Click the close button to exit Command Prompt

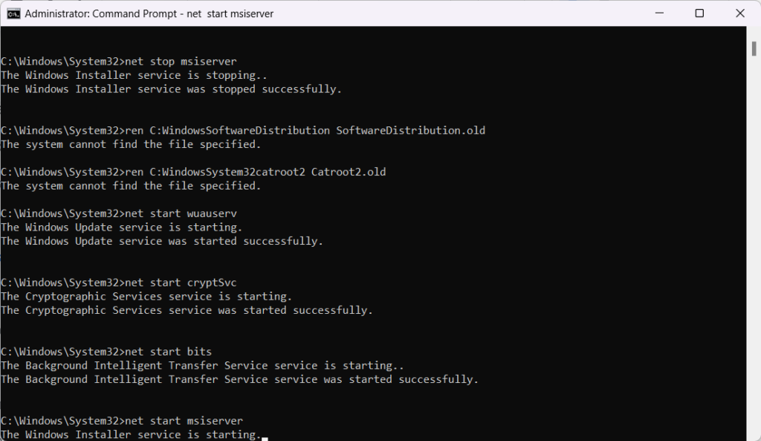tap(739, 13)
